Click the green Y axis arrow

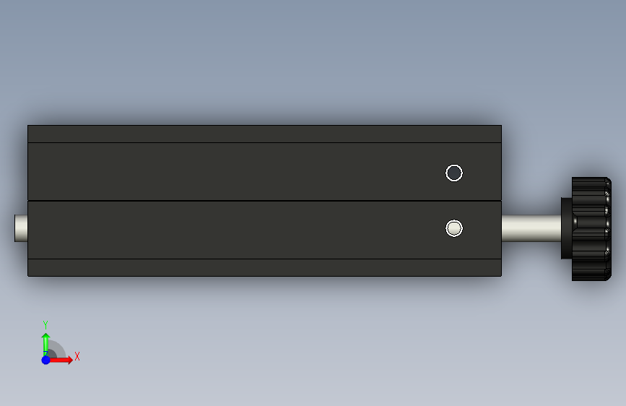45,343
